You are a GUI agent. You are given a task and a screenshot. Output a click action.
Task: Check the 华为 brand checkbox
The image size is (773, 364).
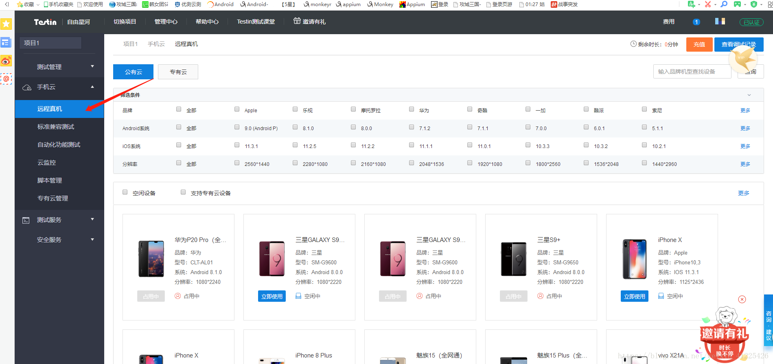(412, 109)
